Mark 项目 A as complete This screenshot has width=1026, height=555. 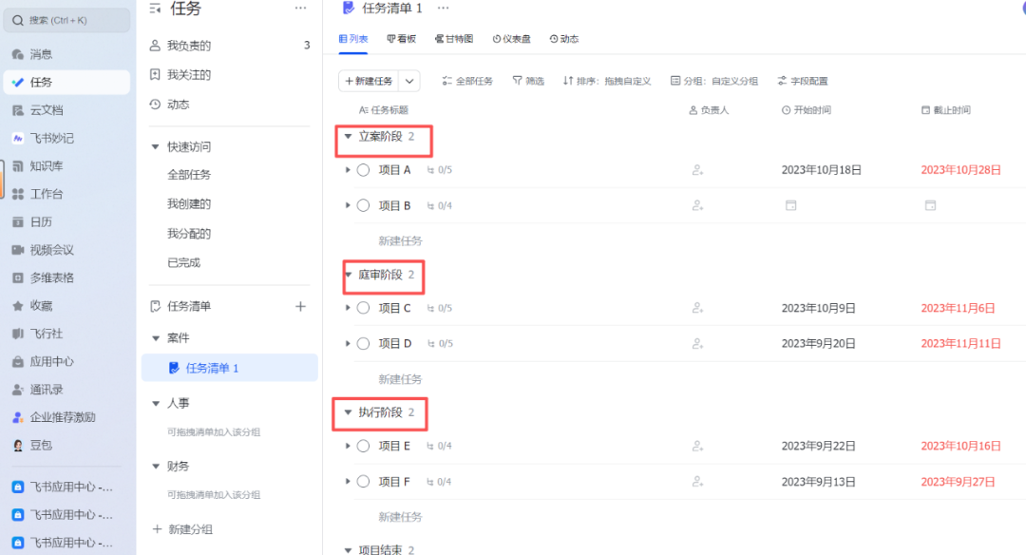pyautogui.click(x=363, y=170)
